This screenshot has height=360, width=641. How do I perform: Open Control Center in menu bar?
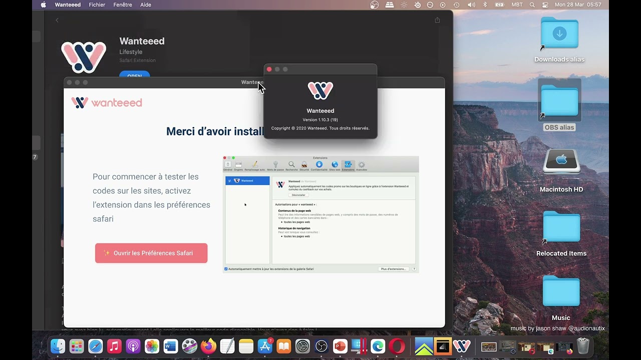[x=544, y=4]
